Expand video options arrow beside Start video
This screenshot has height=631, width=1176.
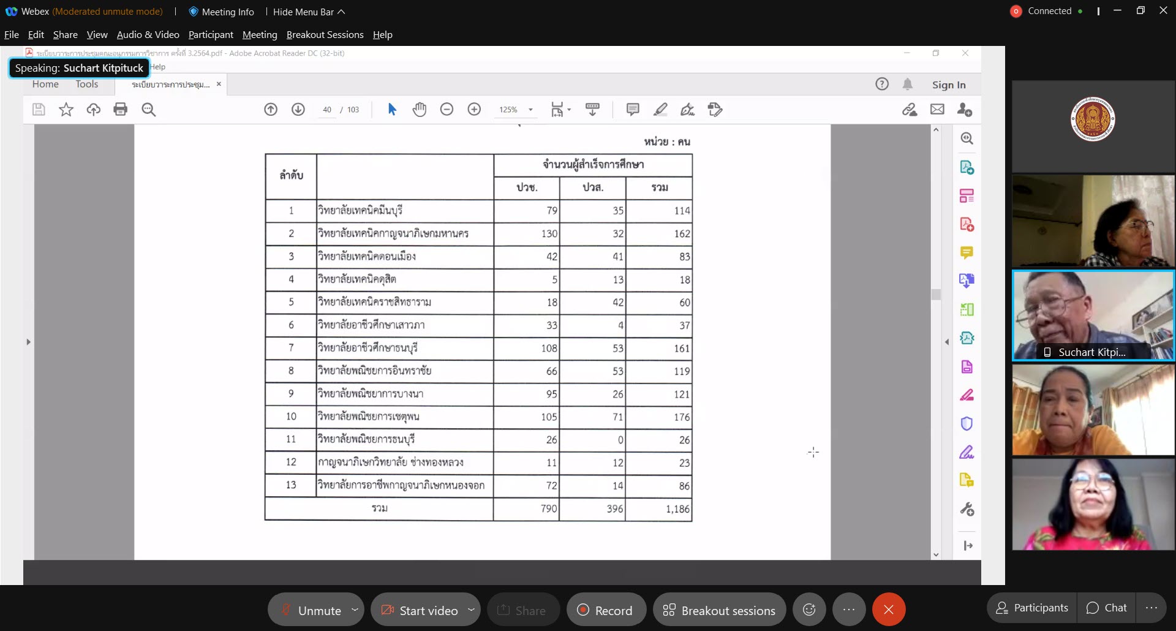click(x=471, y=610)
